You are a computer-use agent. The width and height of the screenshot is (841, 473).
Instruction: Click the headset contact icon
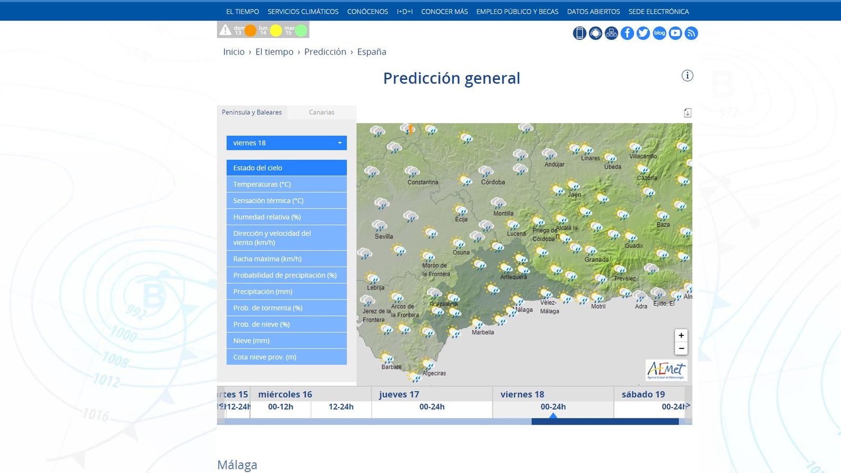click(x=595, y=33)
